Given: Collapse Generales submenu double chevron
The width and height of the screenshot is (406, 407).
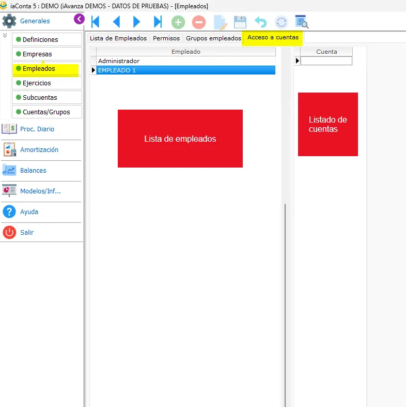Looking at the screenshot, I should [5, 35].
